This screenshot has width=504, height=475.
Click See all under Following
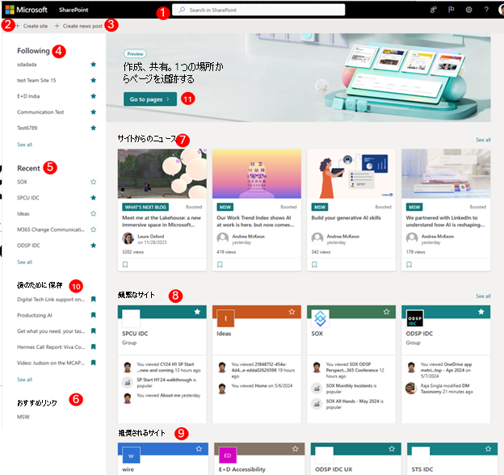tap(24, 145)
